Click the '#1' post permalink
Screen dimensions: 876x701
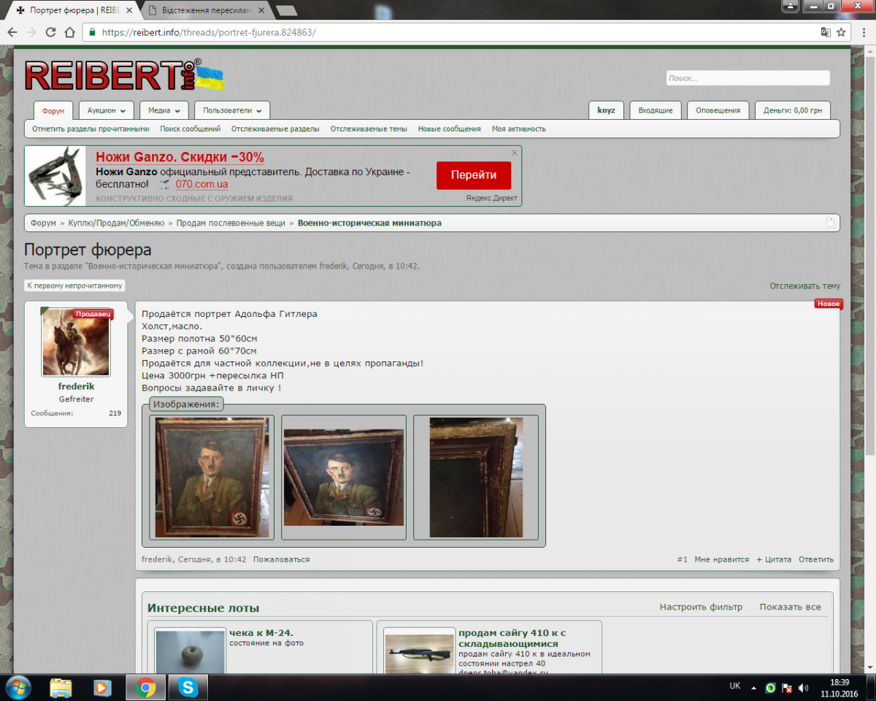tap(682, 559)
